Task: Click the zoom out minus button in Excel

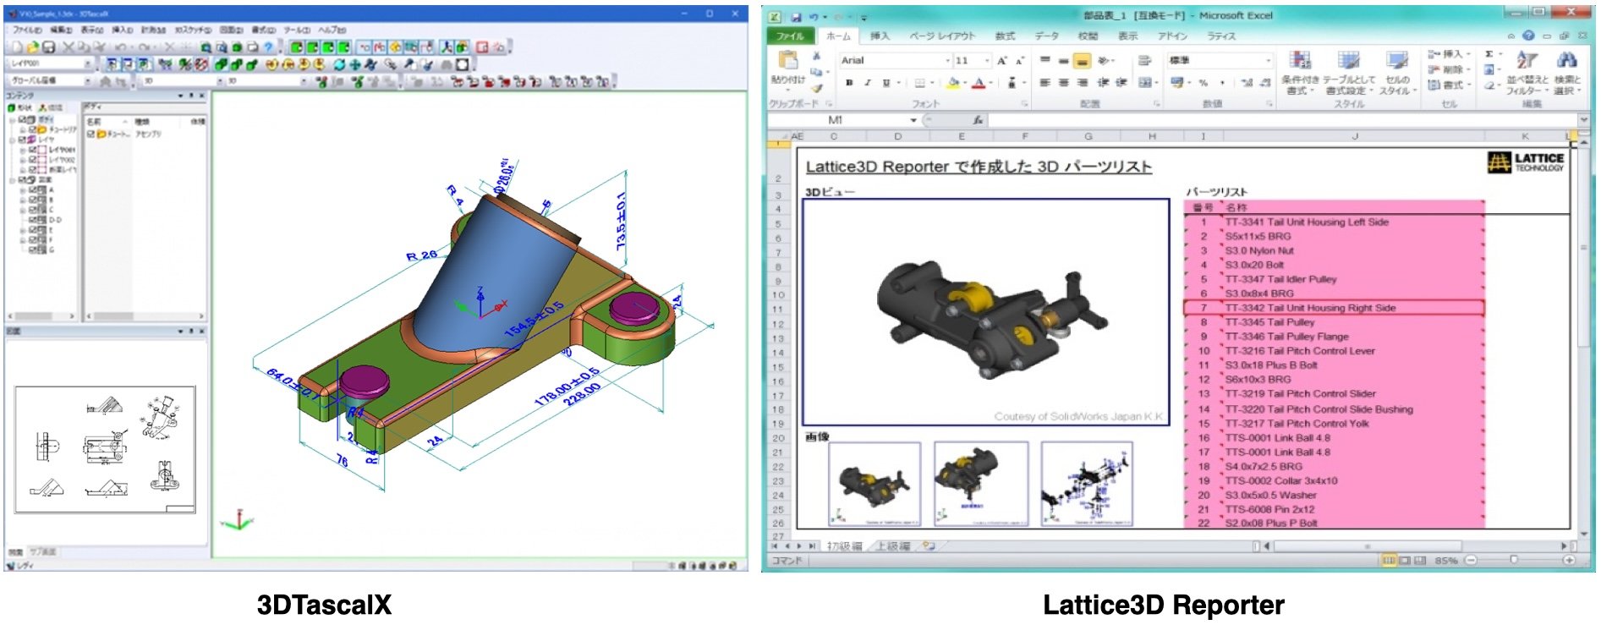Action: click(x=1472, y=560)
